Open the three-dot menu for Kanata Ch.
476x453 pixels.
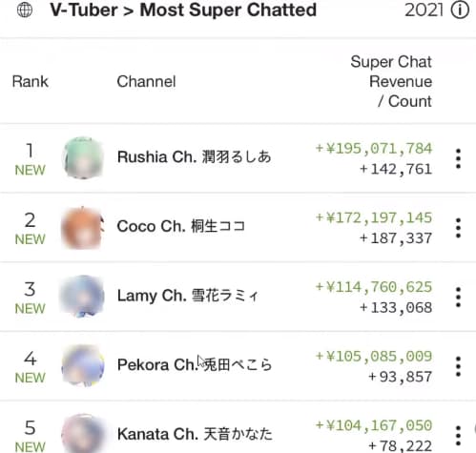(x=458, y=436)
